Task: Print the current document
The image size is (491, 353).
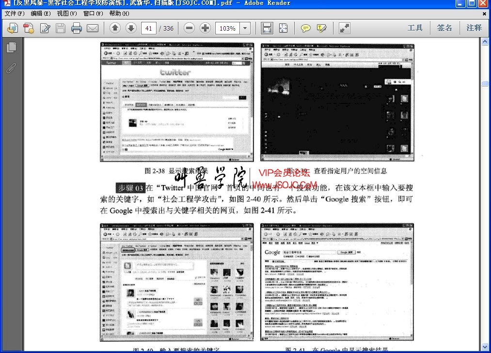Action: point(76,28)
